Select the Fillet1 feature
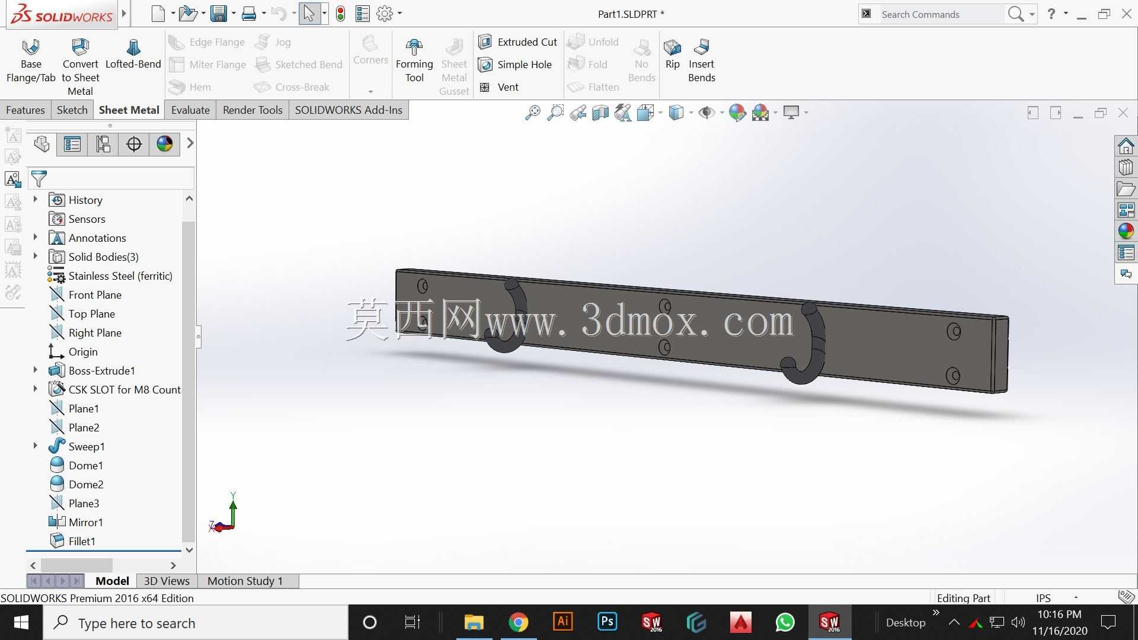Screen dimensions: 1138x640 tap(82, 541)
